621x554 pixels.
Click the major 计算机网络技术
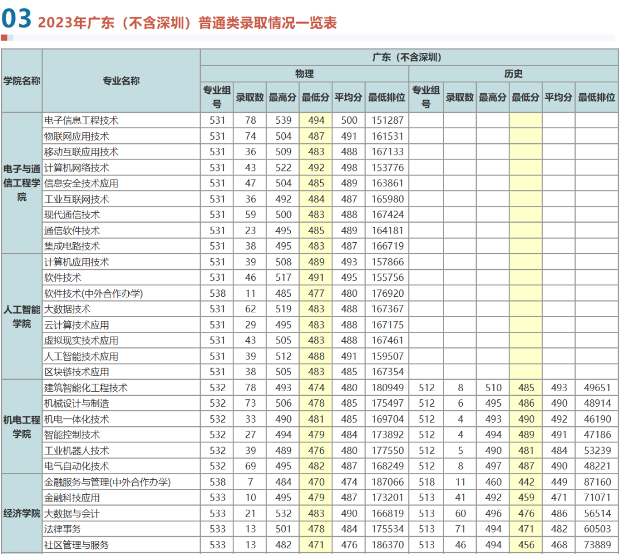point(76,167)
